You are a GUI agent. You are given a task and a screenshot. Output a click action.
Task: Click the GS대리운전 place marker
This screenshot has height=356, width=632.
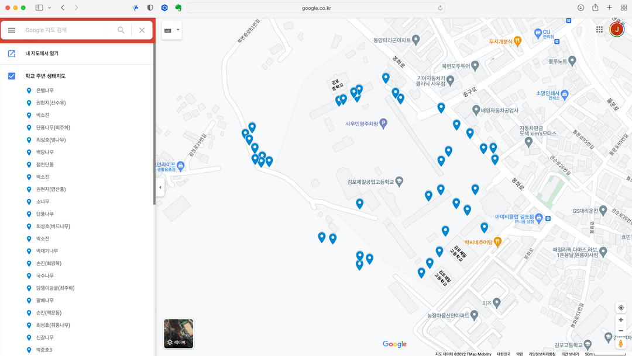click(603, 210)
